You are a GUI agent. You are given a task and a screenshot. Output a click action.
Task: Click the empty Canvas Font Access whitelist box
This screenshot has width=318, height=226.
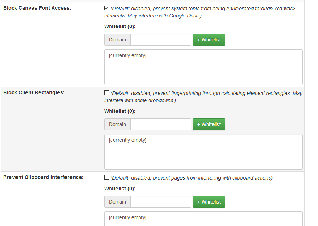203,67
